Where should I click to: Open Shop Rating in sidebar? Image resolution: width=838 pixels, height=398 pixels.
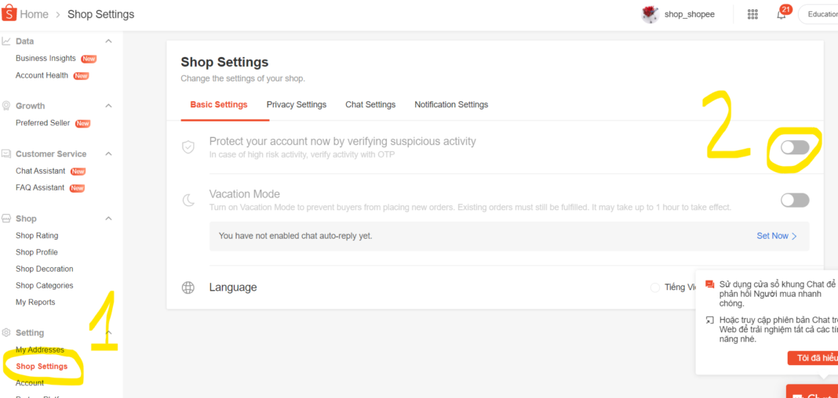(x=37, y=235)
